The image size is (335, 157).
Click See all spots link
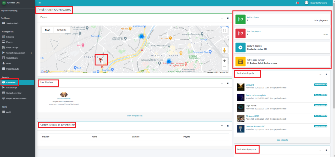point(282,140)
